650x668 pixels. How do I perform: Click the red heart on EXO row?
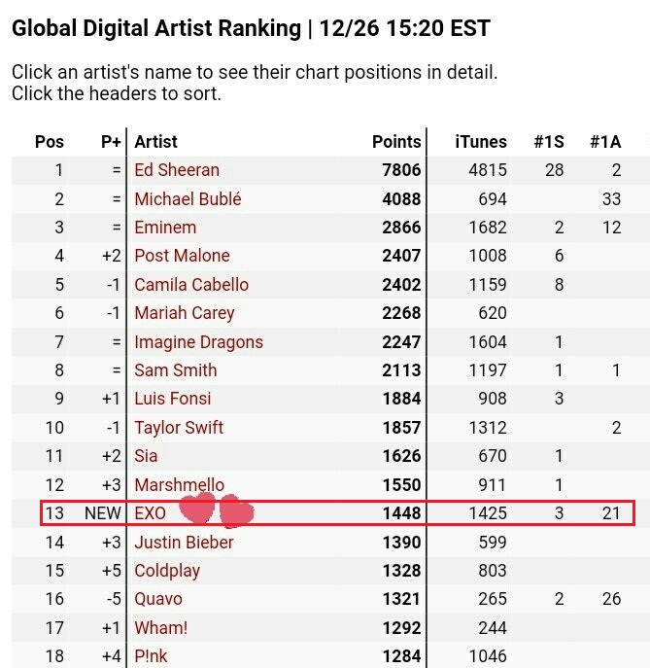200,509
